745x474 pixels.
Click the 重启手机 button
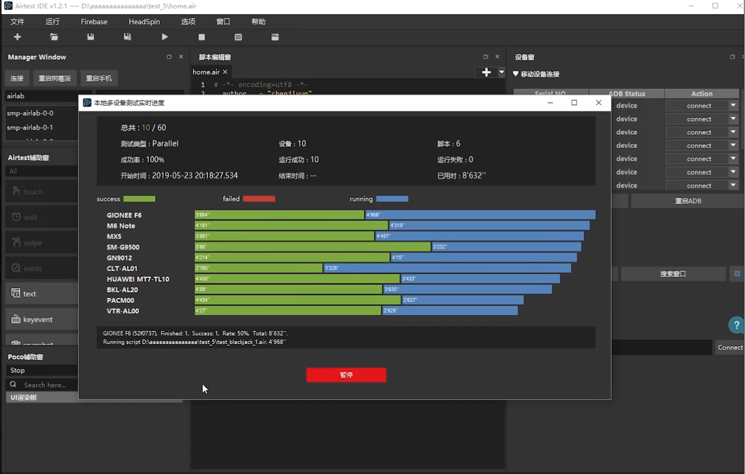[99, 78]
